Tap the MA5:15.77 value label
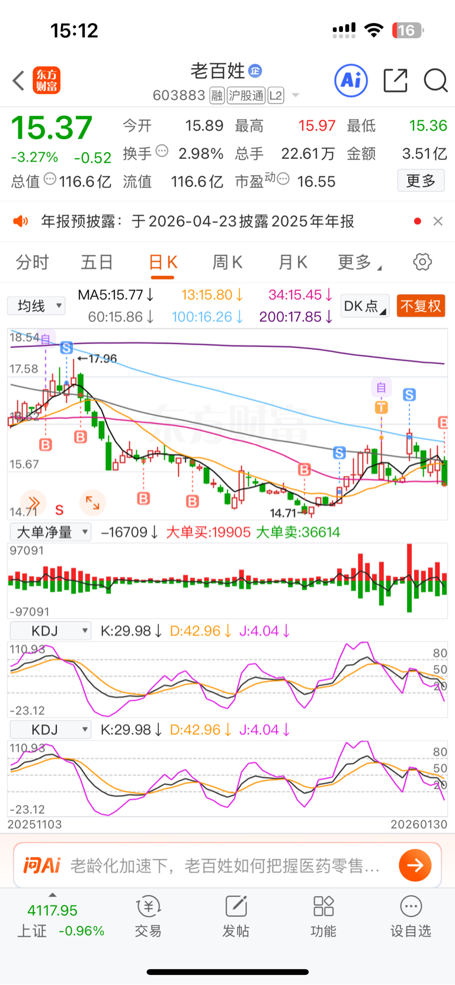Image resolution: width=455 pixels, height=985 pixels. pyautogui.click(x=116, y=295)
